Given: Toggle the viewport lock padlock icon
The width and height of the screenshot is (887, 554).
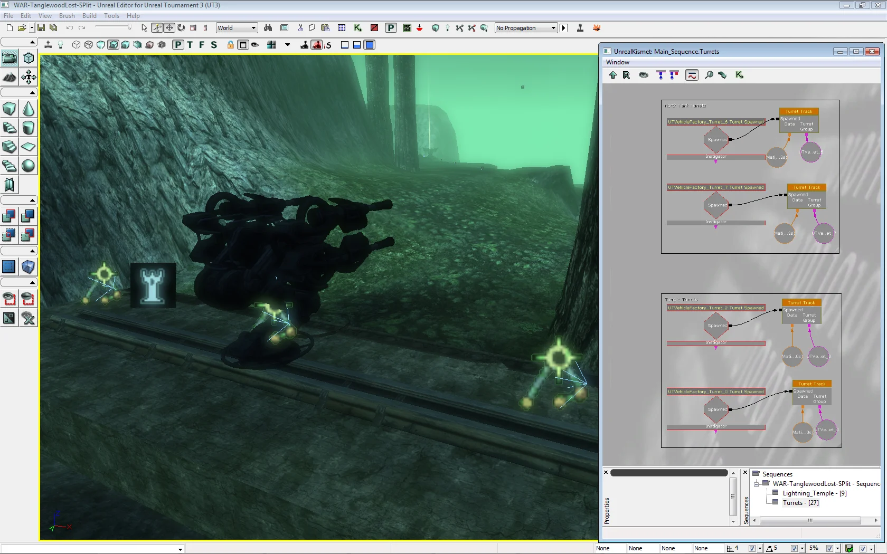Looking at the screenshot, I should tap(231, 45).
